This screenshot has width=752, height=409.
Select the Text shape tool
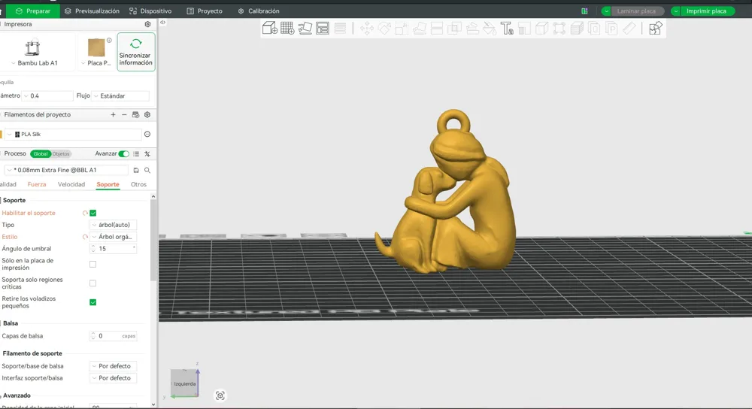tap(507, 29)
